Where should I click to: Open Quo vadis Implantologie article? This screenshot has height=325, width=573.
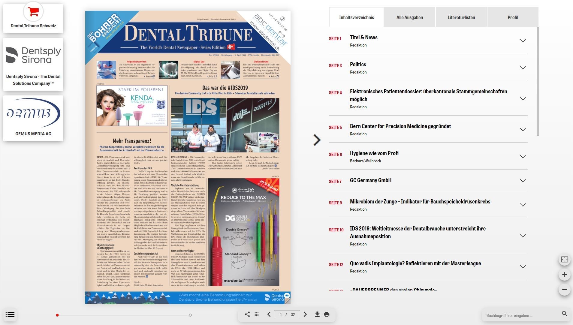click(x=415, y=263)
